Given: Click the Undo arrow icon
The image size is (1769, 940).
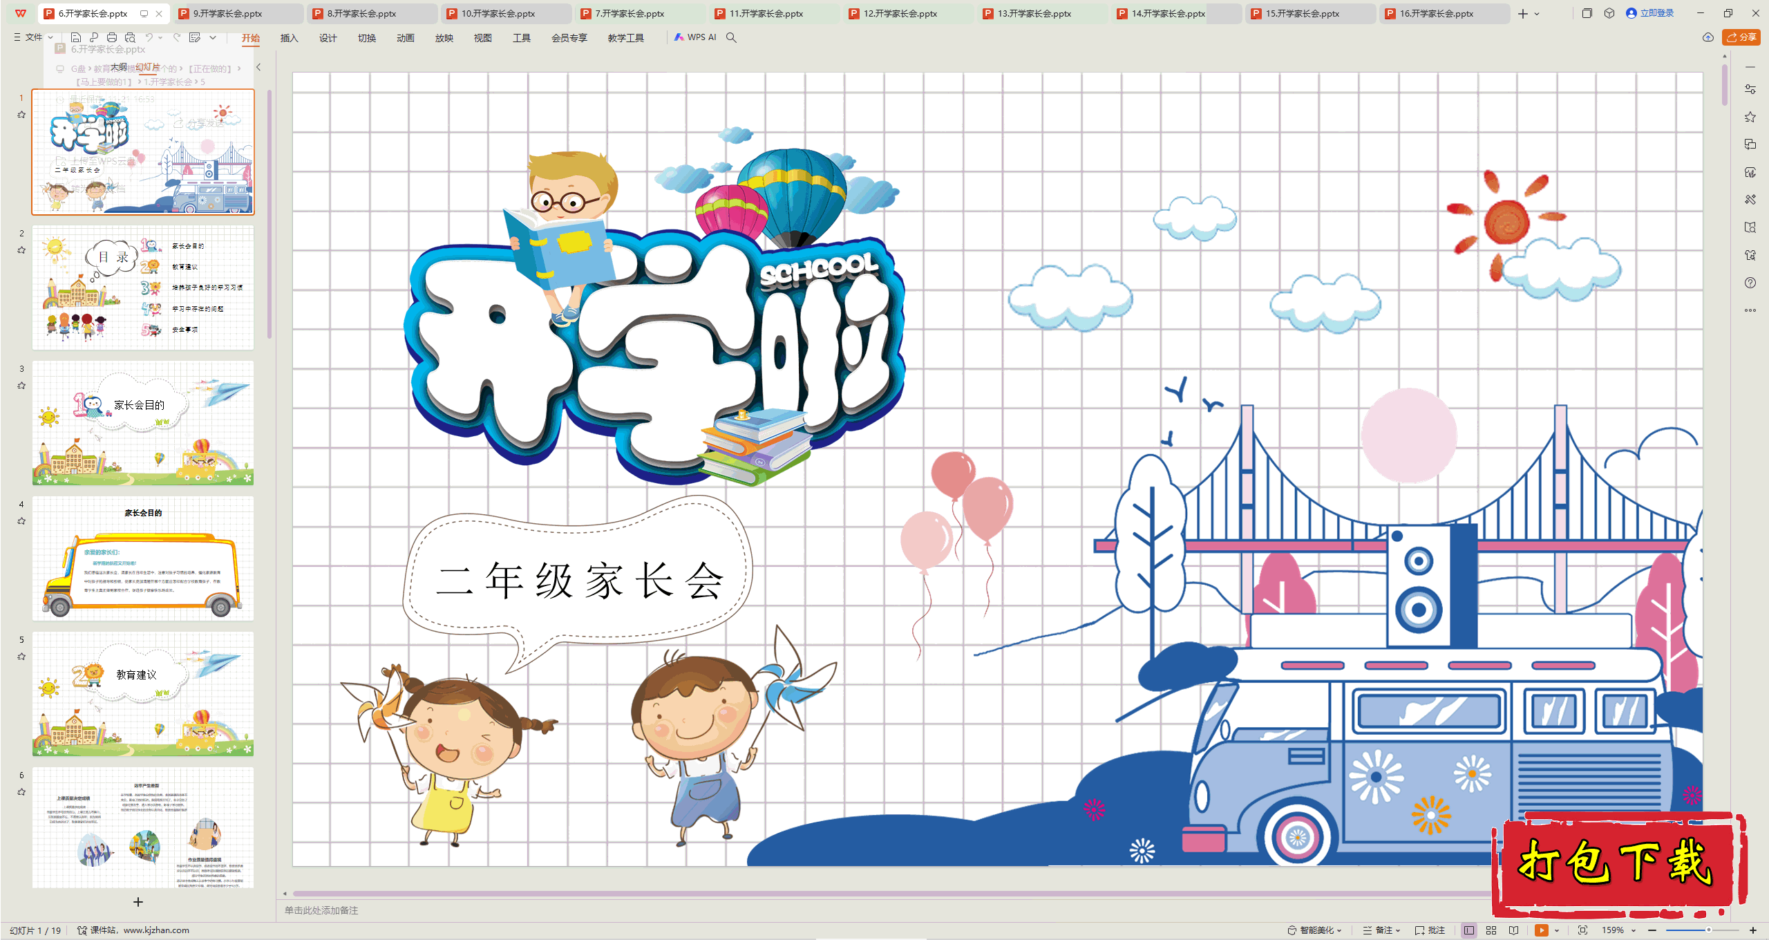Looking at the screenshot, I should (149, 37).
